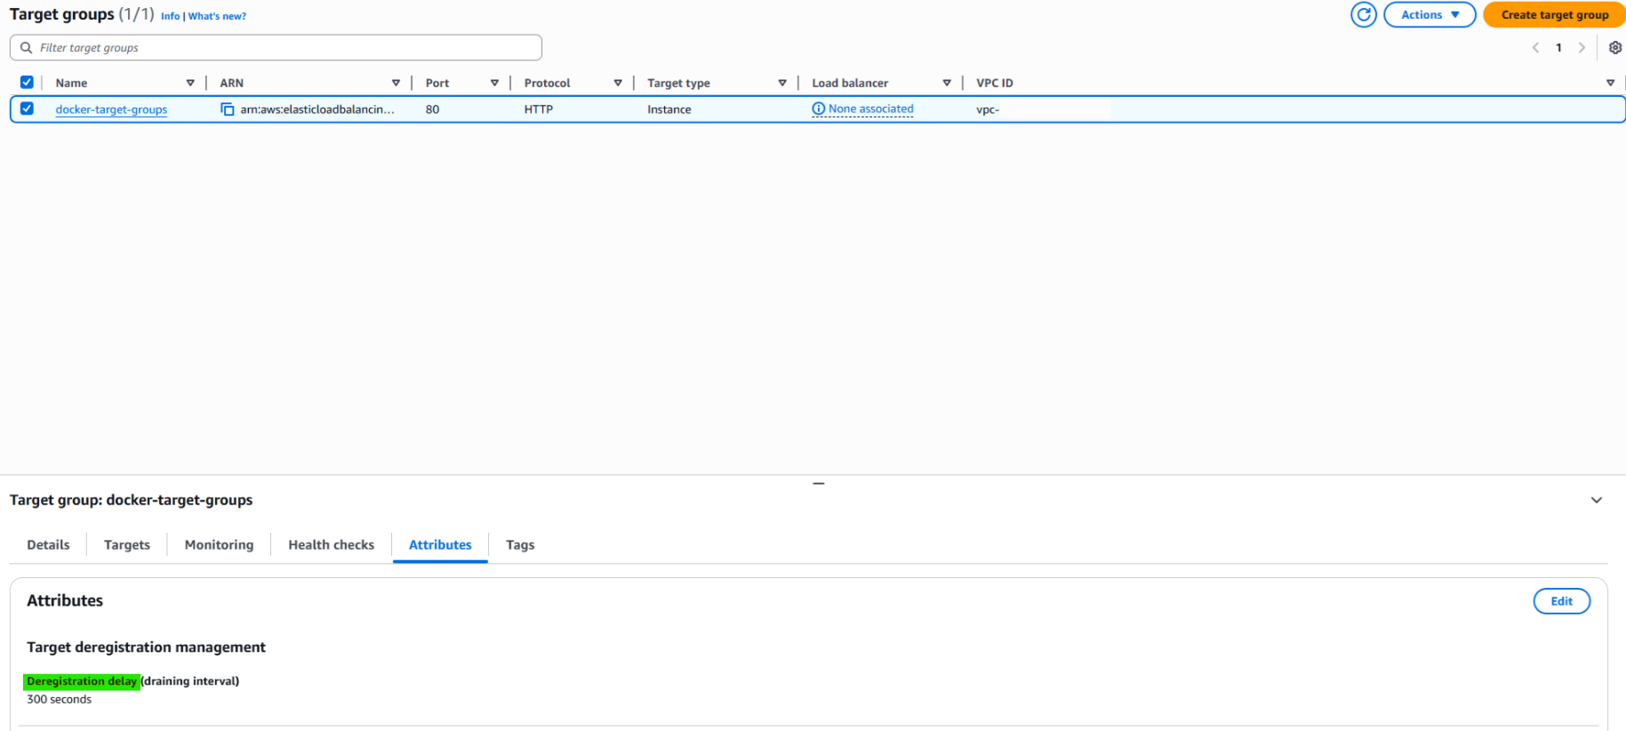Viewport: 1626px width, 731px height.
Task: Sort by the ARN column arrow
Action: tap(396, 83)
